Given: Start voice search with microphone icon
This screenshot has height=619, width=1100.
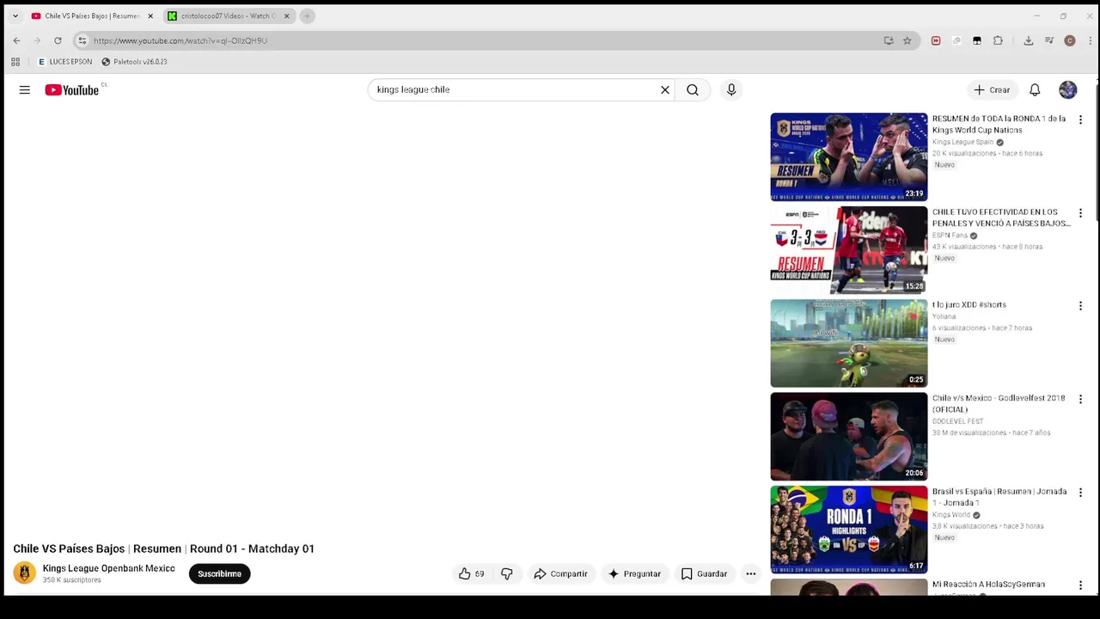Looking at the screenshot, I should click(x=731, y=89).
